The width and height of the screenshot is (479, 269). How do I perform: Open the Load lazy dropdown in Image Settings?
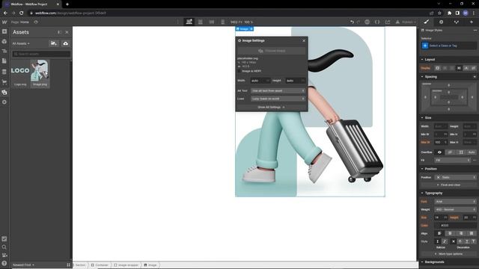point(278,99)
